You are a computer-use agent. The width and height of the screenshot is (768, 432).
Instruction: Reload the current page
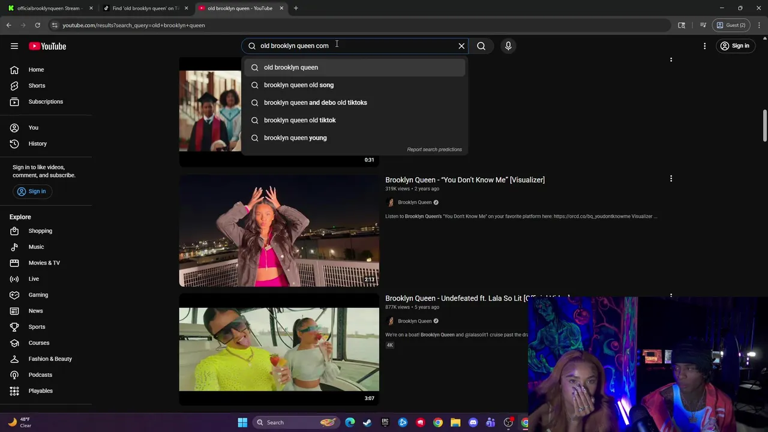(37, 25)
